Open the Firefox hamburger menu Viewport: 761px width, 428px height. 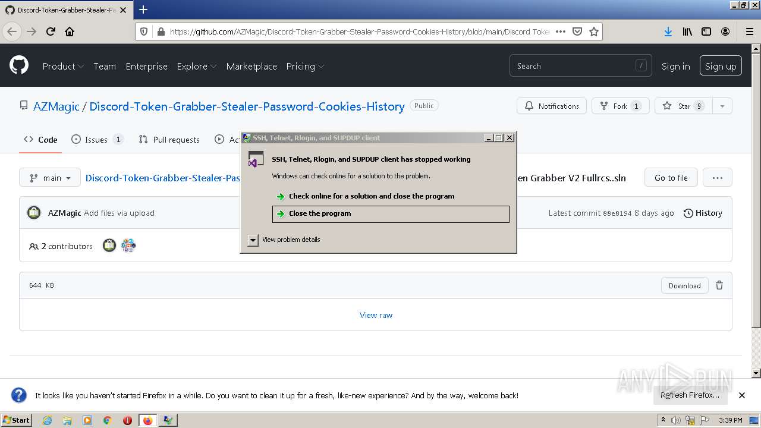click(x=749, y=32)
